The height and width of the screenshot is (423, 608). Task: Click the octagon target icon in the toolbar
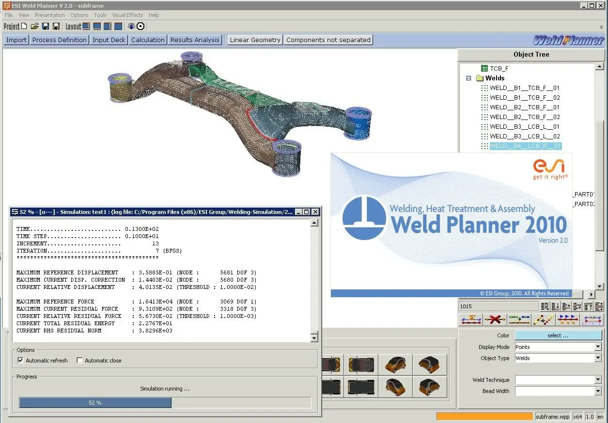click(x=140, y=26)
